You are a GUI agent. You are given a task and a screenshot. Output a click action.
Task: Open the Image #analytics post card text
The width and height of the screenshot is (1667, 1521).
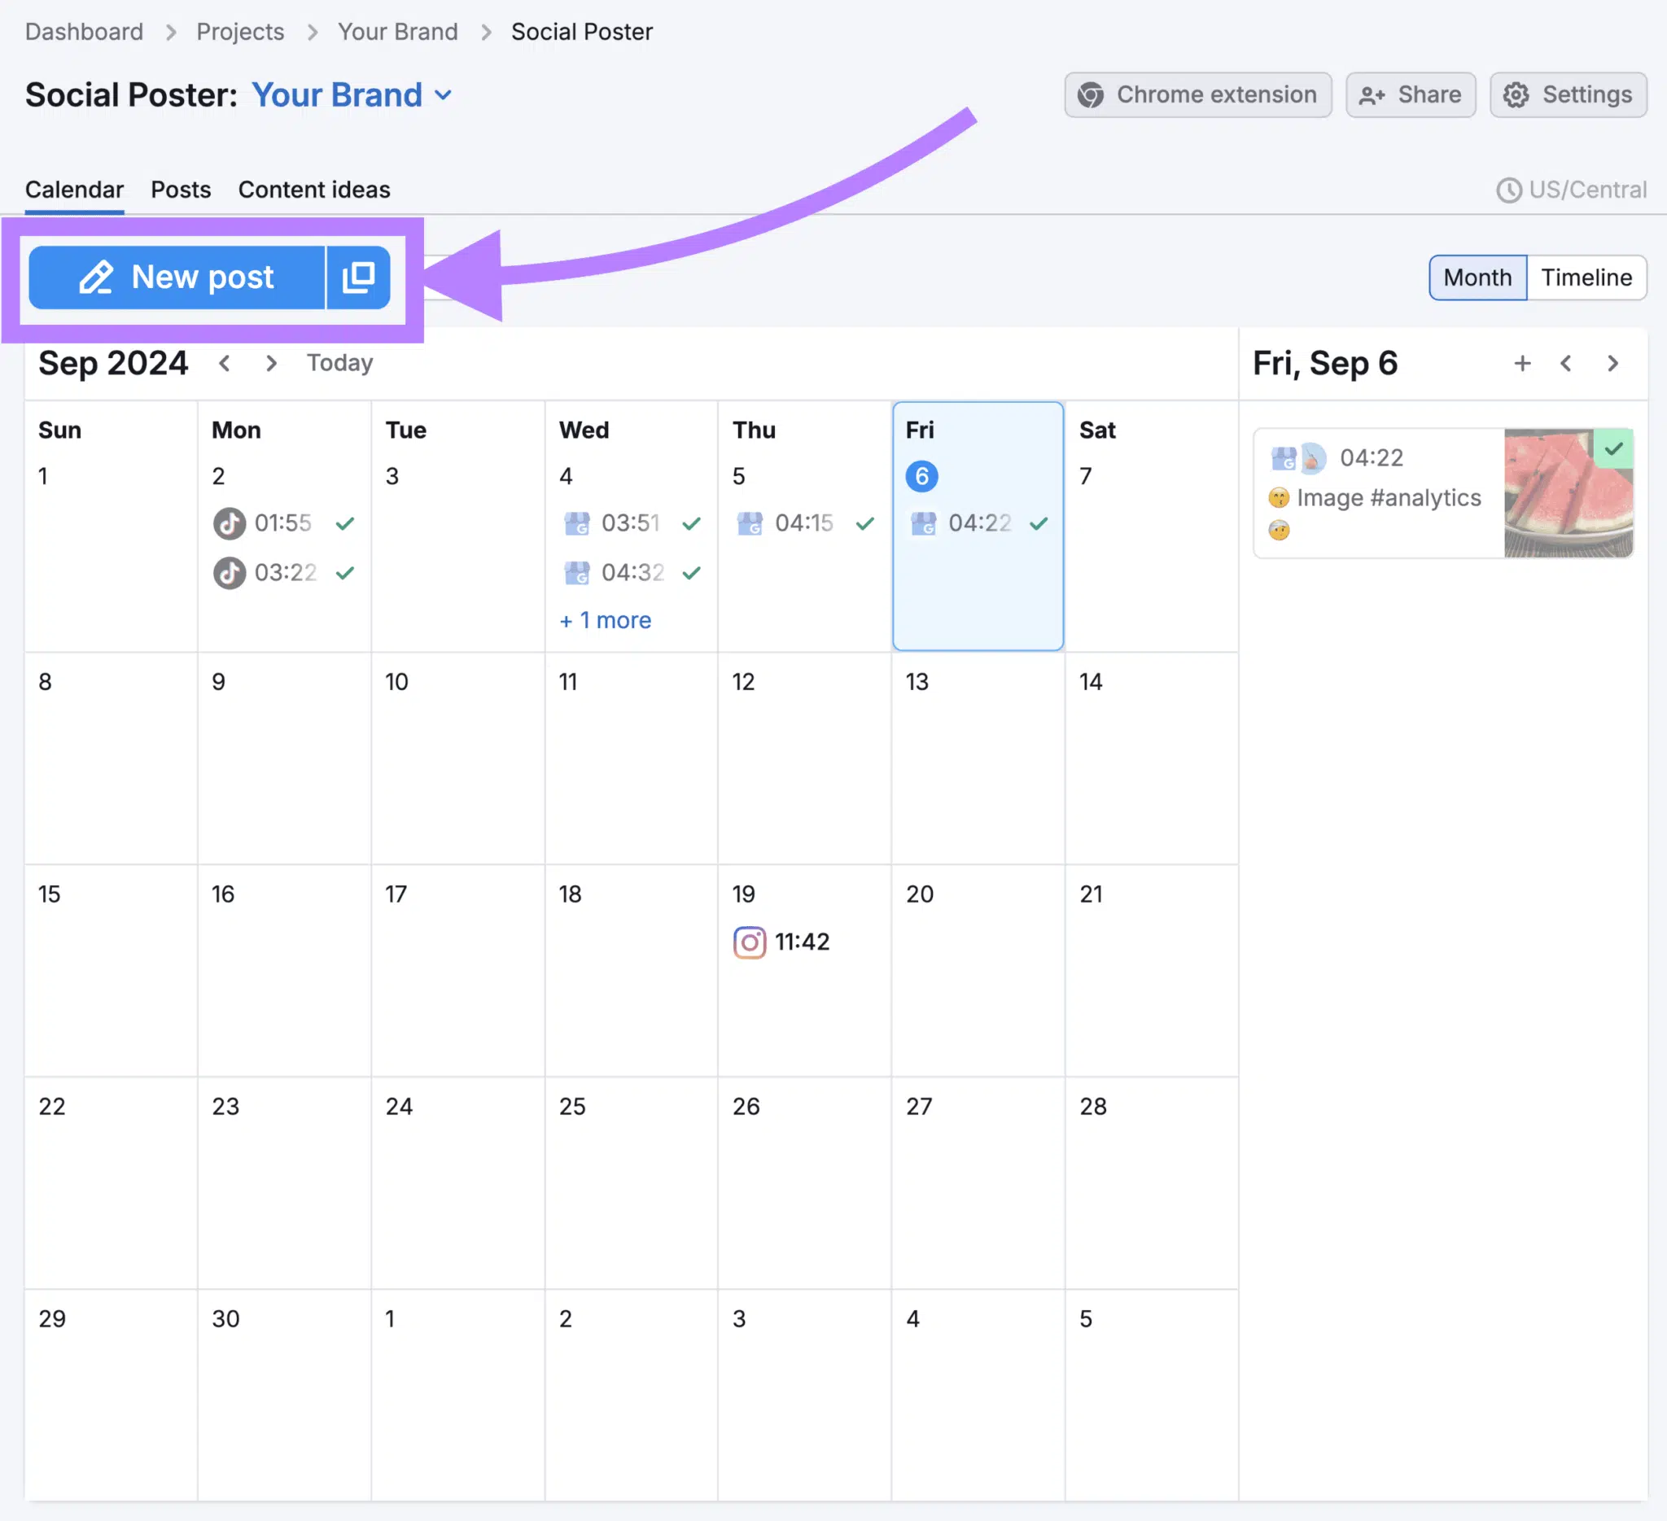(1389, 497)
